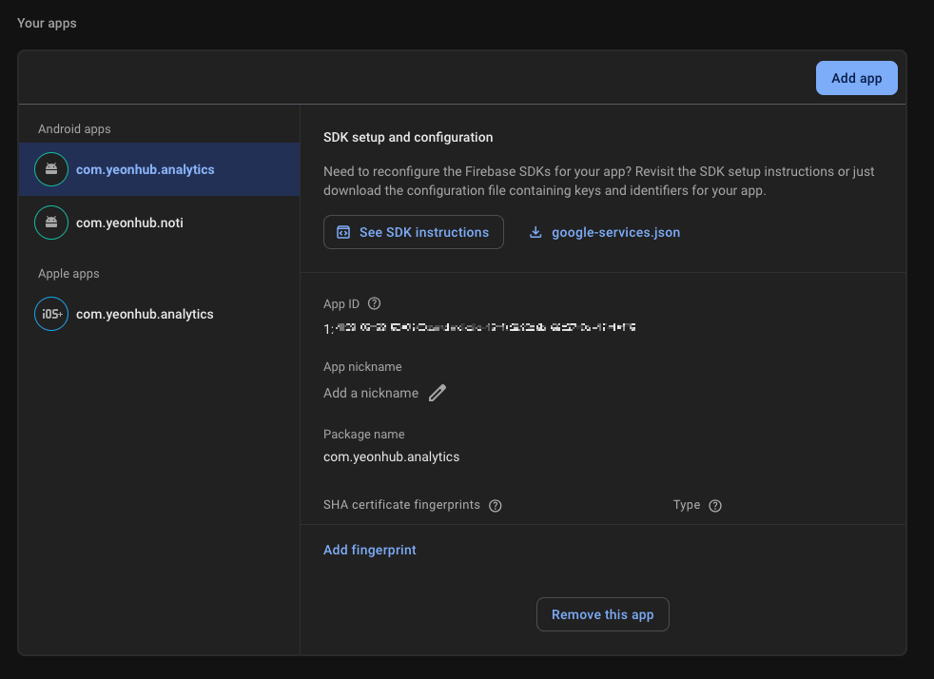
Task: Click Add a nickname text
Action: pos(371,393)
